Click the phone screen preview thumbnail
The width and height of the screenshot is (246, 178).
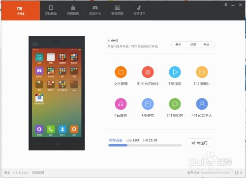pos(57,93)
